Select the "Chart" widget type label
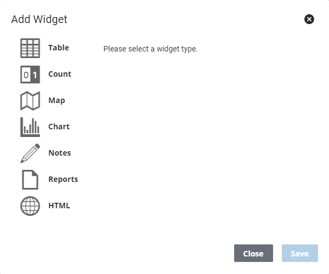This screenshot has width=329, height=274. 59,127
